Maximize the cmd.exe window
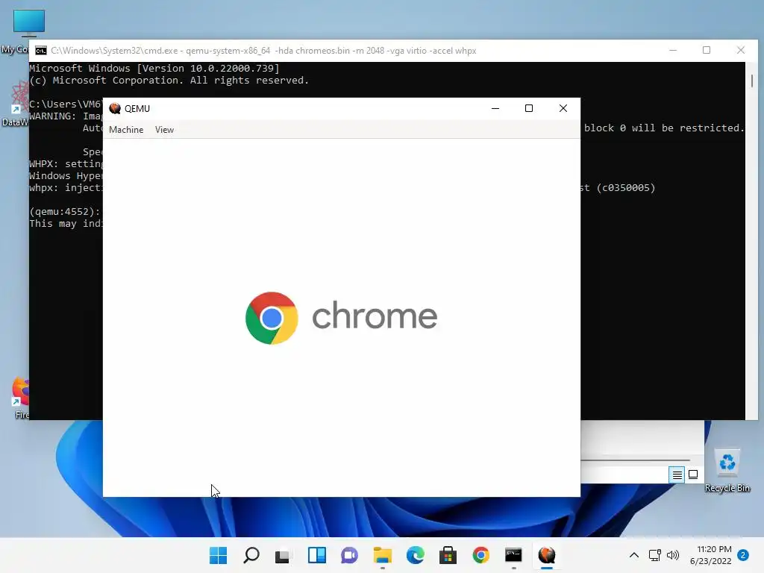The height and width of the screenshot is (573, 764). (x=707, y=50)
